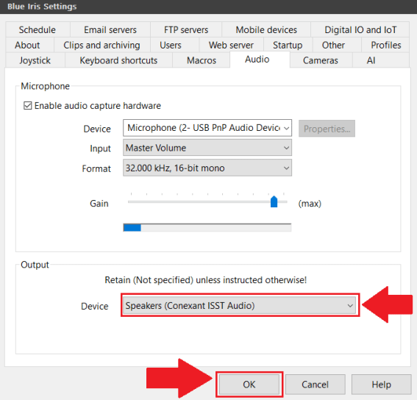417x400 pixels.
Task: Switch to the AI tab
Action: click(371, 60)
